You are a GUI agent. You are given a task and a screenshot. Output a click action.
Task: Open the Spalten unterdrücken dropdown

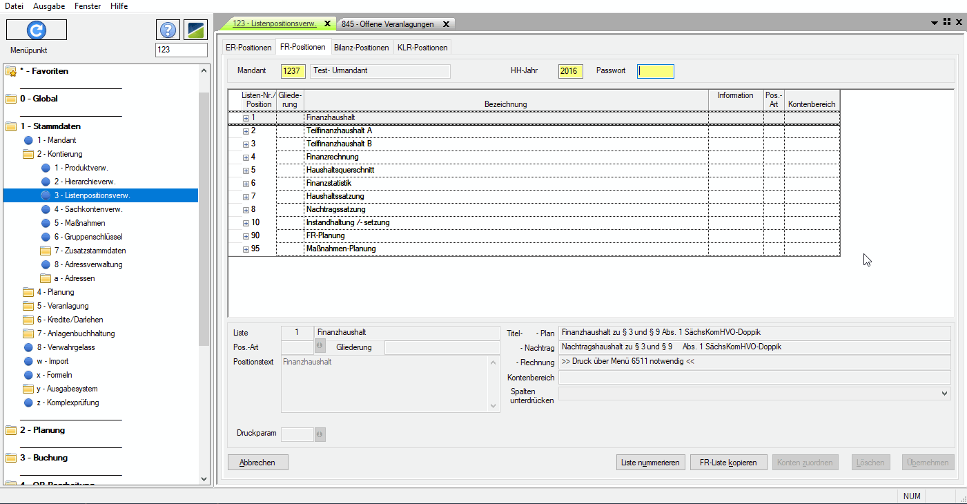(944, 393)
